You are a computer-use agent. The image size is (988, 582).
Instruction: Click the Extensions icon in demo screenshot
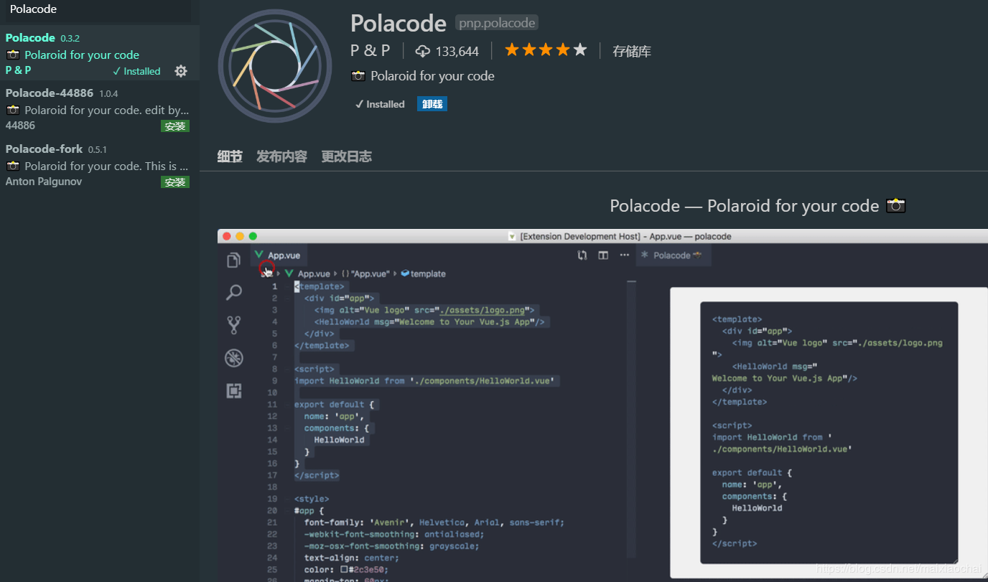(233, 390)
